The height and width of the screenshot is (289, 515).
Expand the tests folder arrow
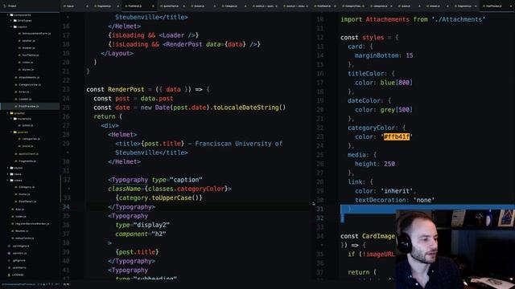7,174
